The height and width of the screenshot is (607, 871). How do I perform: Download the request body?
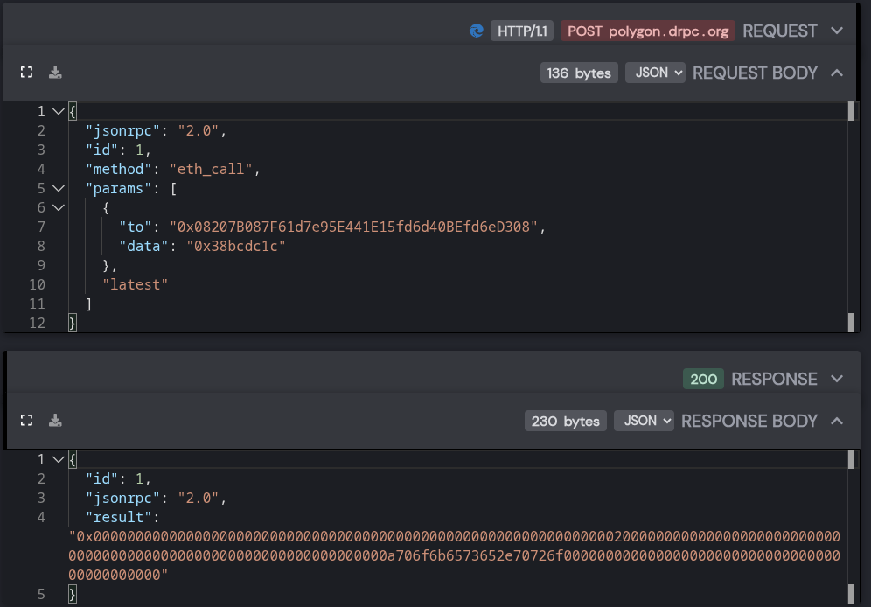(x=55, y=73)
